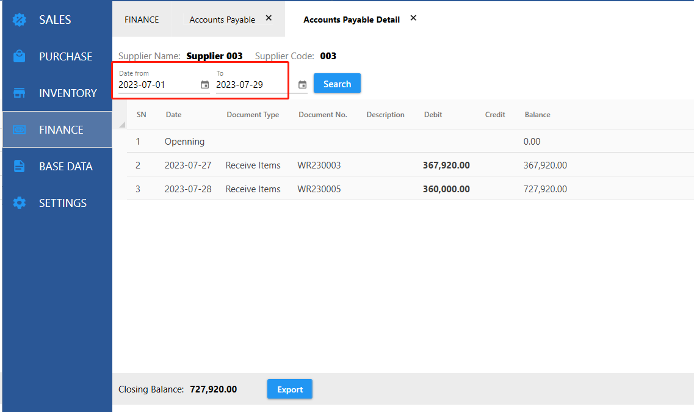Viewport: 694px width, 412px height.
Task: Open the calendar icon beside Search button
Action: (x=302, y=85)
